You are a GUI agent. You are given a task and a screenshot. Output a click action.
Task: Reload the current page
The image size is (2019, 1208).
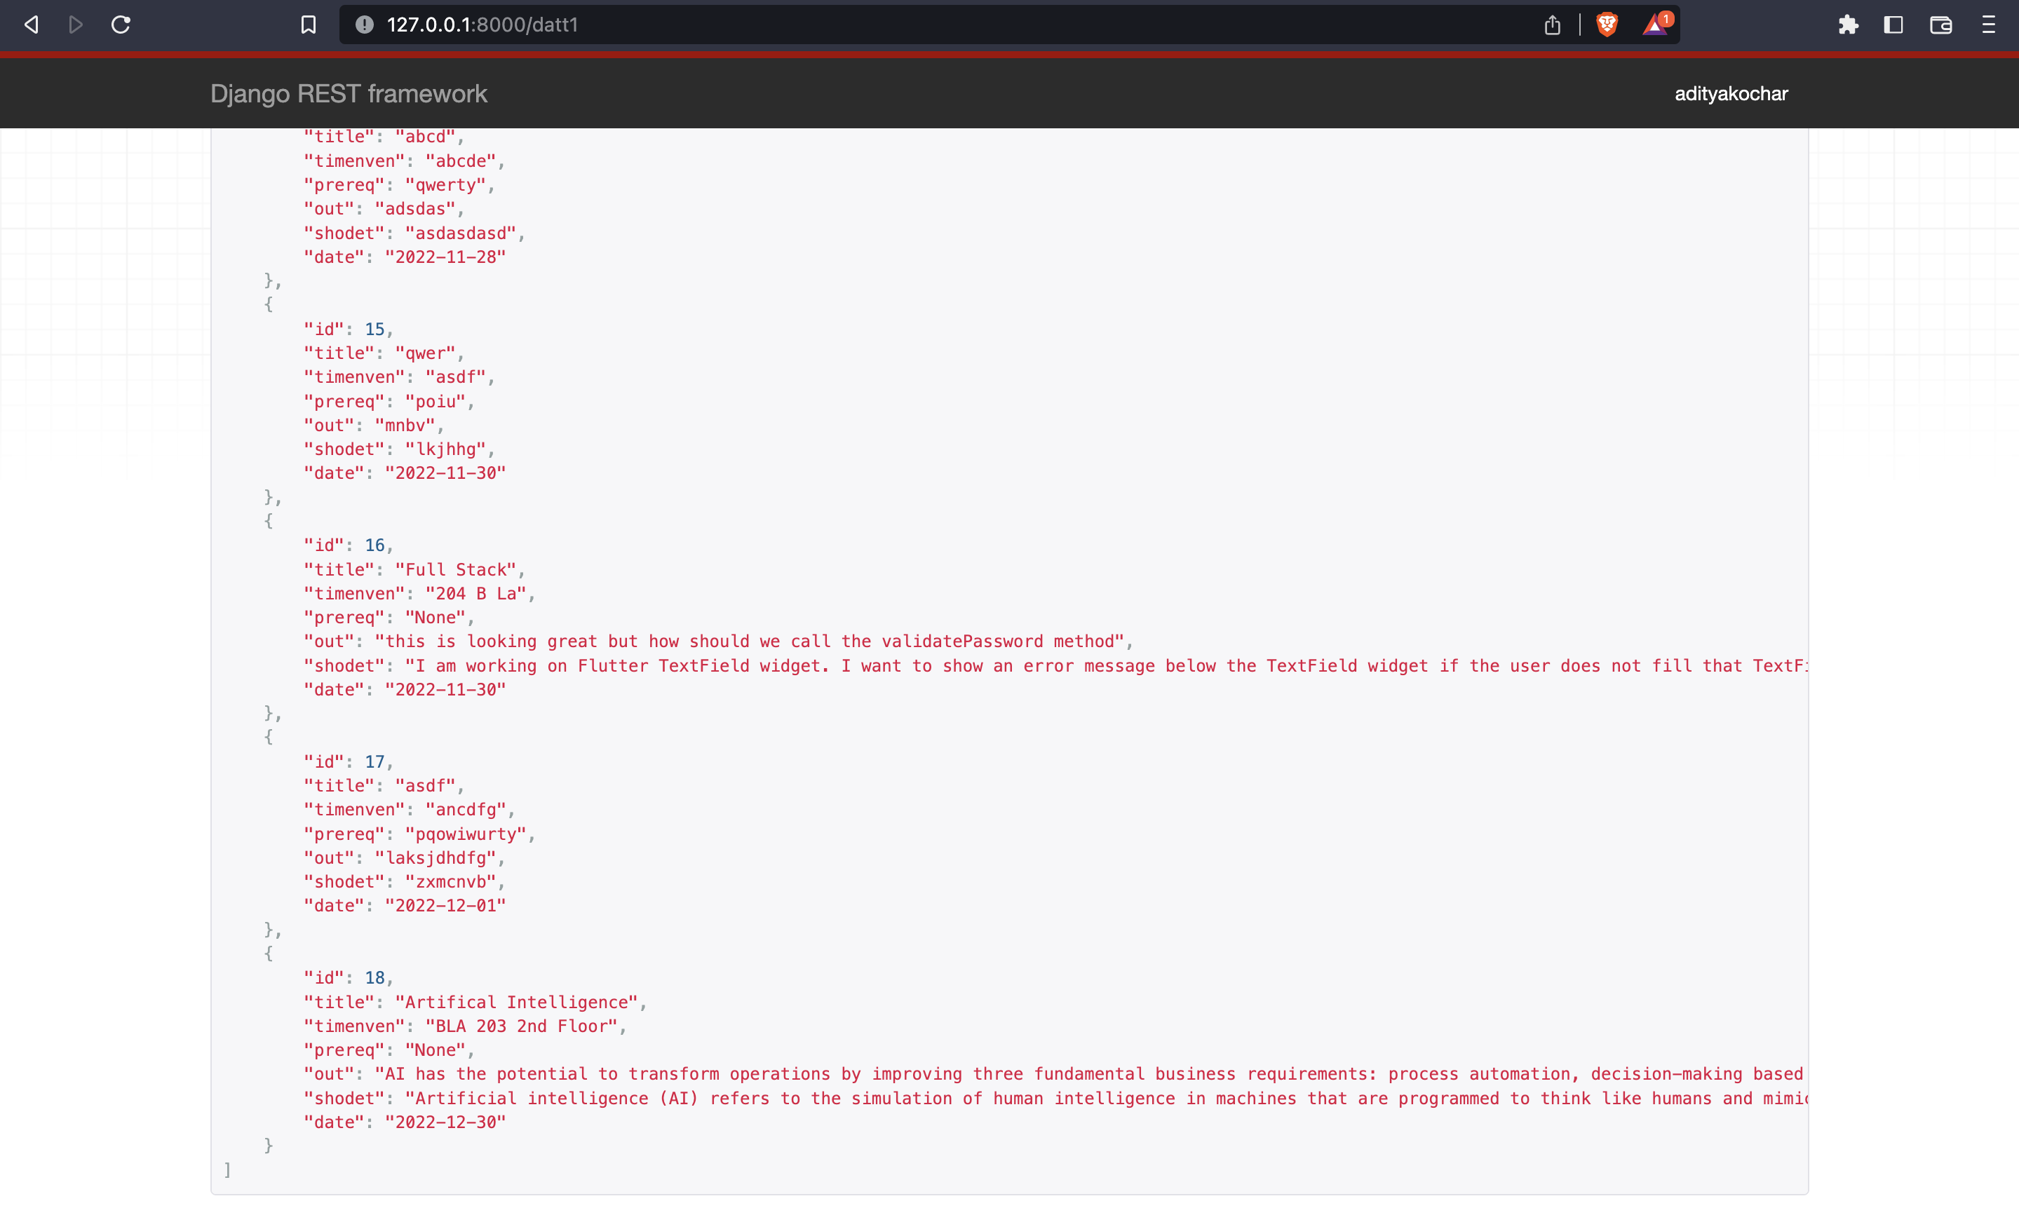coord(121,25)
